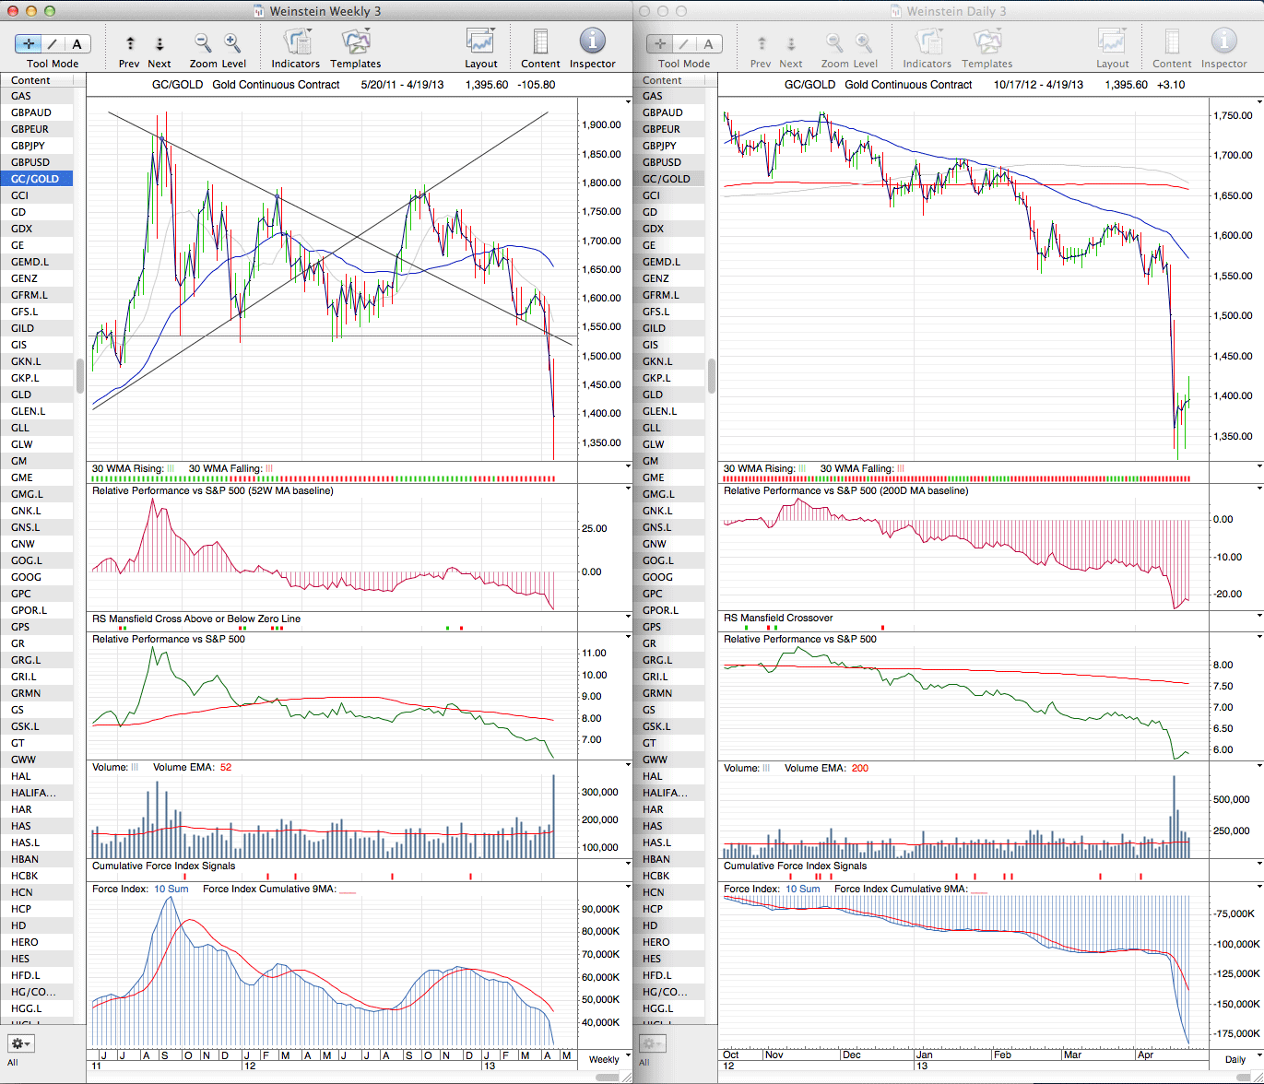The height and width of the screenshot is (1084, 1264).
Task: Open Indicators in the Weekly window toolbar
Action: (x=296, y=42)
